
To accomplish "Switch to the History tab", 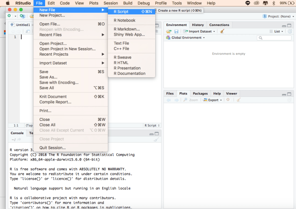I will [x=198, y=25].
